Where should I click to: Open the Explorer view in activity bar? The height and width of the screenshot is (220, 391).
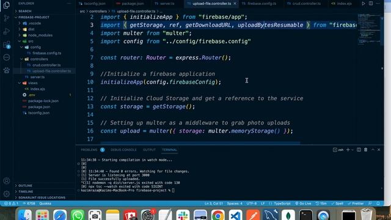click(7, 5)
